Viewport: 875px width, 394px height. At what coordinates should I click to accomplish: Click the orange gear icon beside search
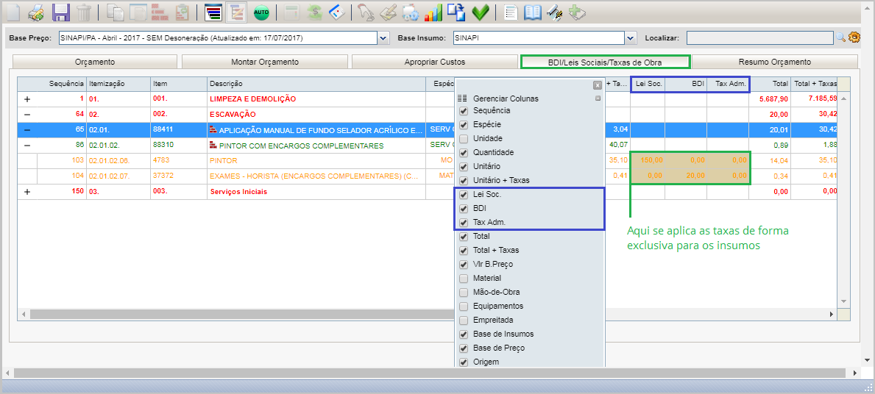854,37
